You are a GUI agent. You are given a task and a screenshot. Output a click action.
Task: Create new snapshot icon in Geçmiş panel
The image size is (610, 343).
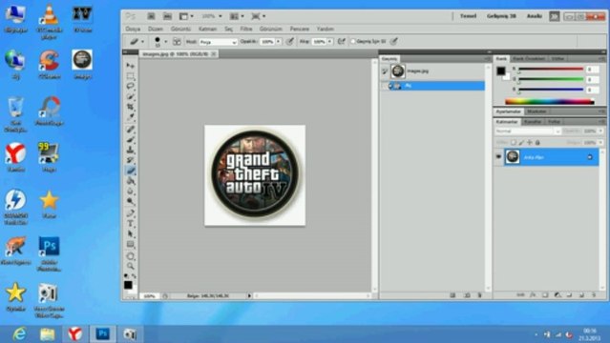click(x=467, y=295)
